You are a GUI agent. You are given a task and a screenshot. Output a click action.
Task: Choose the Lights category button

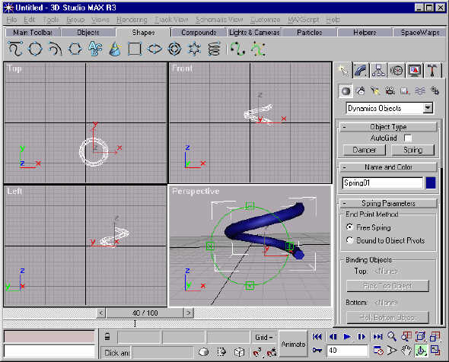tap(375, 91)
